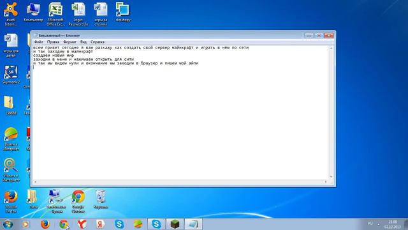Minimize the Notepad window

point(309,36)
